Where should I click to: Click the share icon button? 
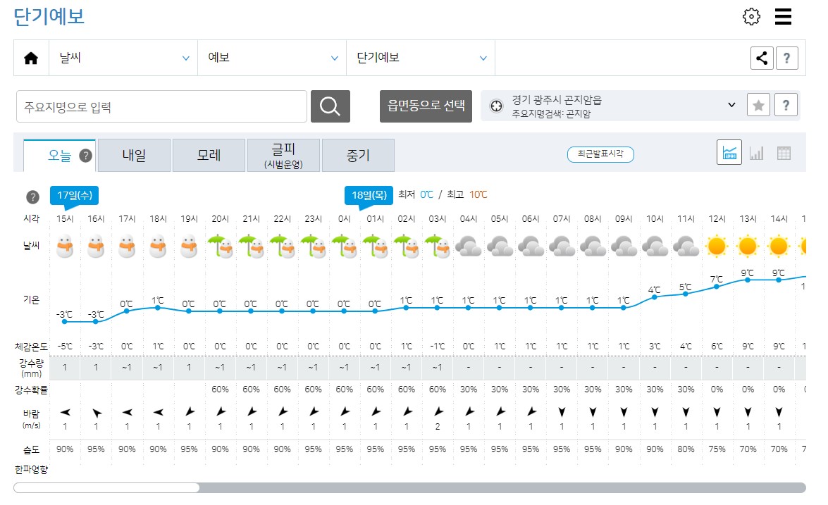point(762,58)
